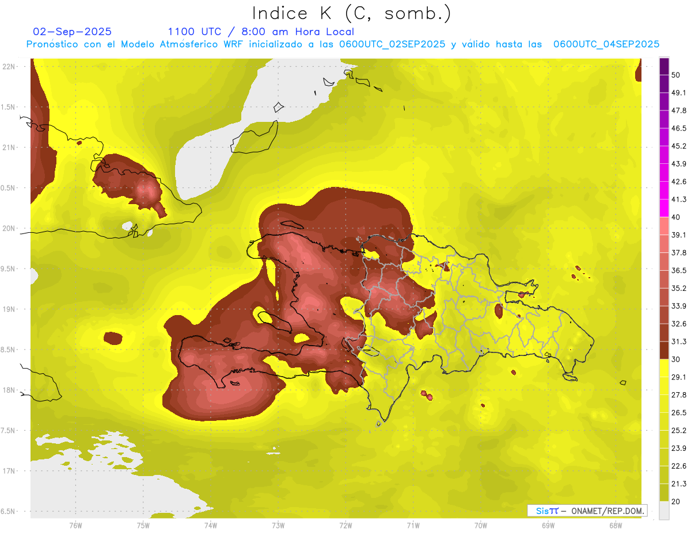Image resolution: width=691 pixels, height=533 pixels.
Task: Click the colorbar value '47.8'
Action: click(x=679, y=110)
